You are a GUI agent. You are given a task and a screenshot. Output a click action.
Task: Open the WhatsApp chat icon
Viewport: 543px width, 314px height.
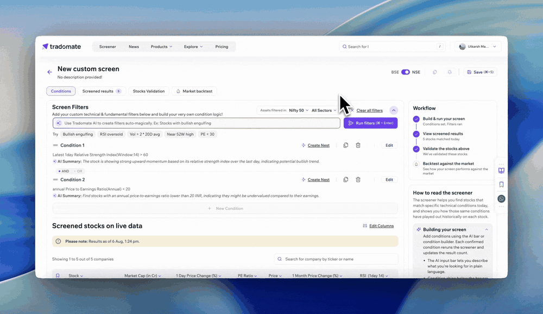click(x=501, y=199)
